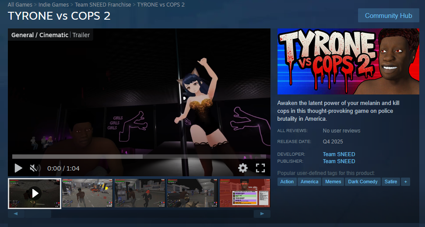Select the third screenshot thumbnail
Image resolution: width=425 pixels, height=227 pixels.
[x=140, y=193]
